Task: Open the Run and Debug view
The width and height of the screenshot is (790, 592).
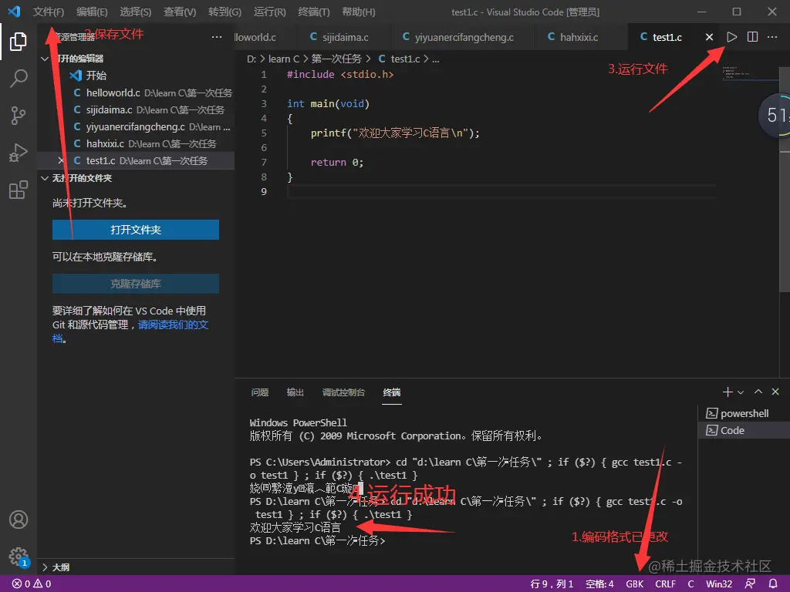Action: (19, 153)
